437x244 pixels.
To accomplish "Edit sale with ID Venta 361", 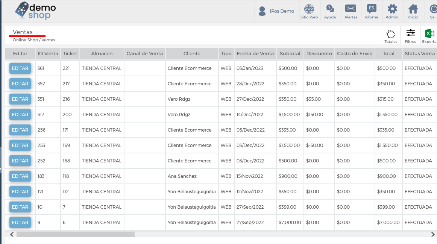I will click(20, 68).
